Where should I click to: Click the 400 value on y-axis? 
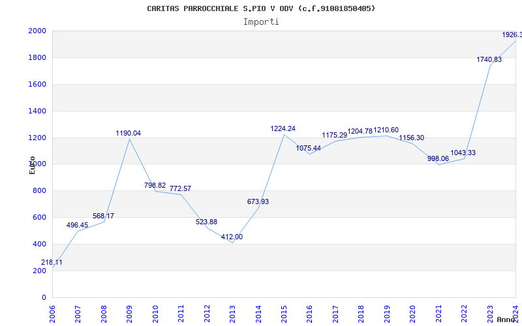tap(39, 244)
